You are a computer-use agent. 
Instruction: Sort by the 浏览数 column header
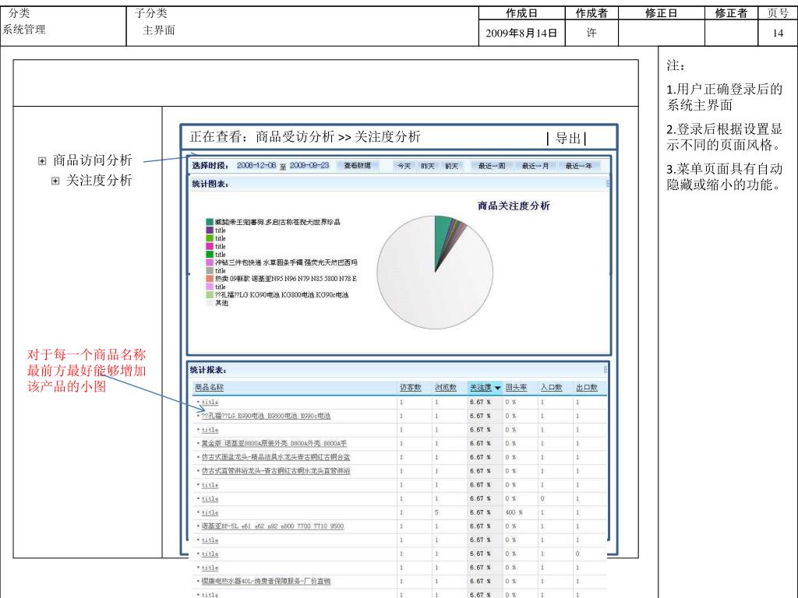(x=446, y=388)
